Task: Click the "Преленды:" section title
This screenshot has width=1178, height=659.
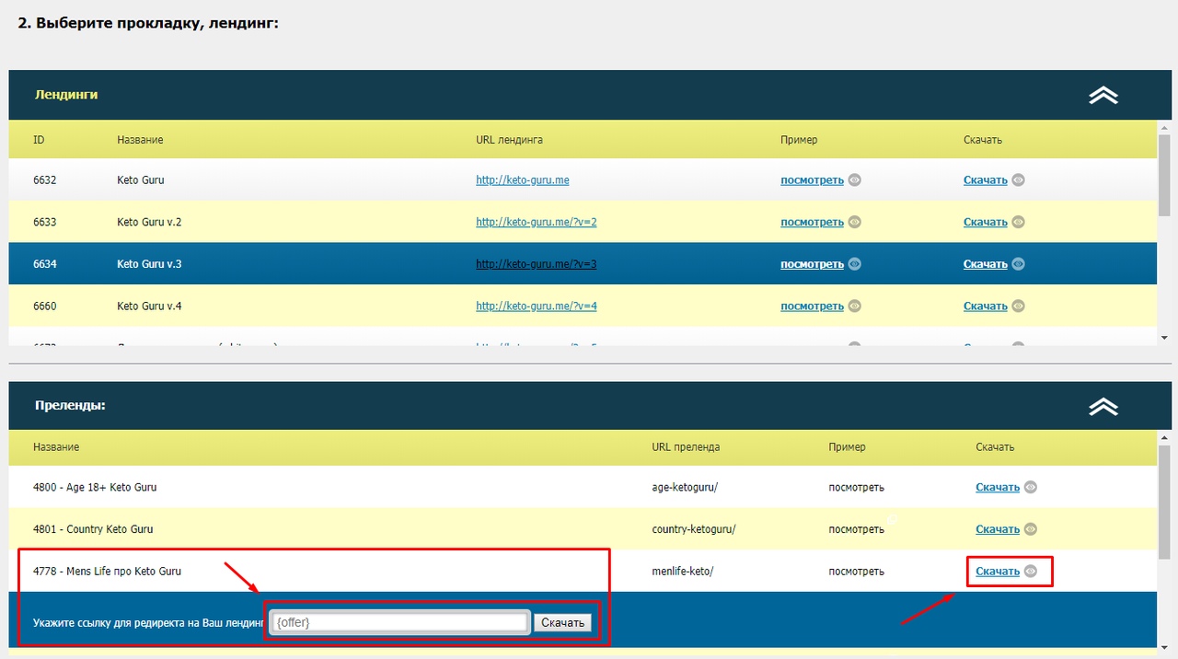Action: point(70,405)
